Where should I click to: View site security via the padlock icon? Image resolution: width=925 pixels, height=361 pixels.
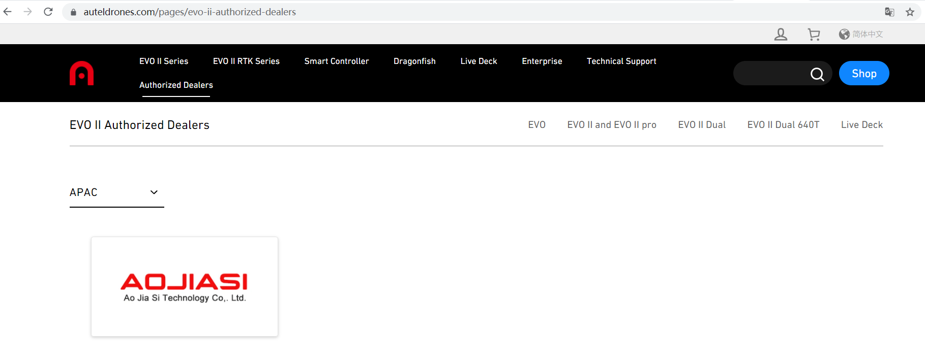pyautogui.click(x=74, y=12)
